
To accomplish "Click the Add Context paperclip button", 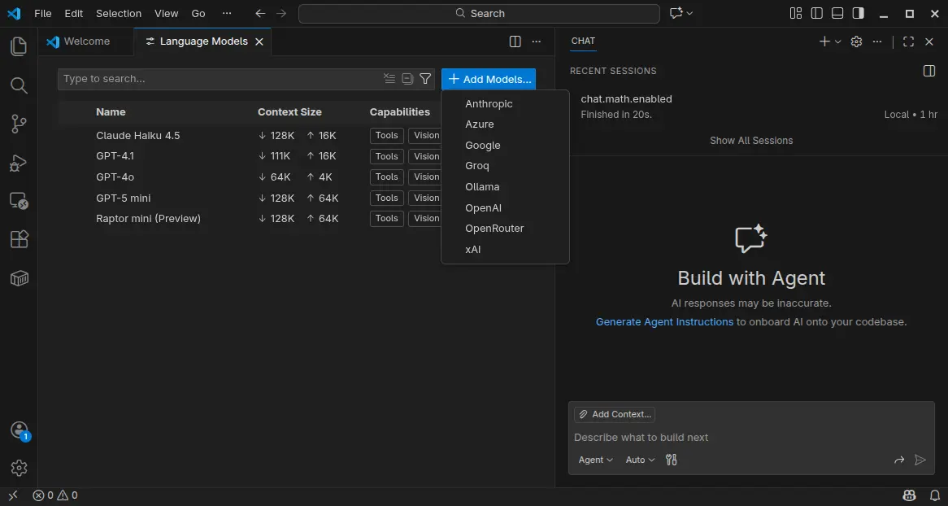I will coord(614,414).
